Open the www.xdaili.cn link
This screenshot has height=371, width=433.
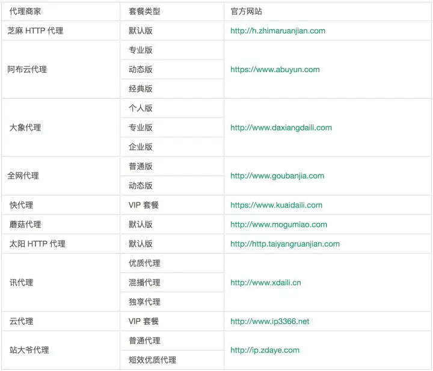(x=266, y=283)
